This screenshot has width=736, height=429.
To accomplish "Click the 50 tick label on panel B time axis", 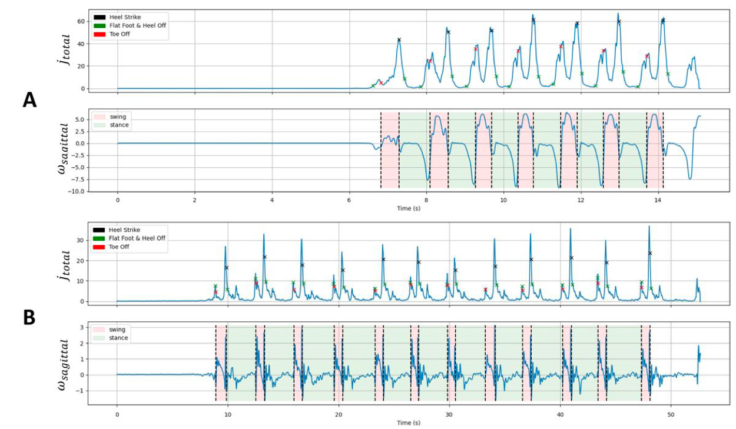I will 670,415.
